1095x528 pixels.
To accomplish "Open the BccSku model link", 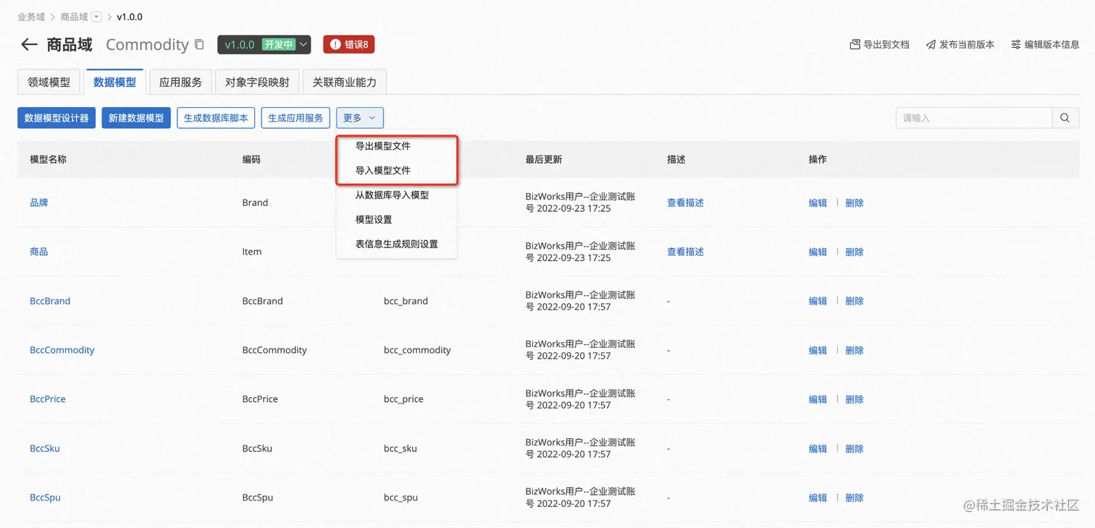I will click(x=45, y=448).
